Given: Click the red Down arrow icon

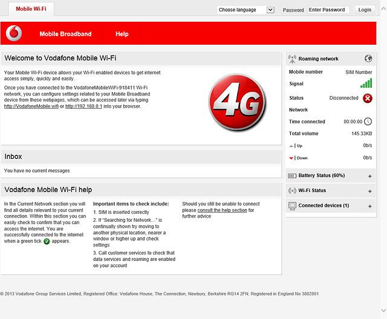Looking at the screenshot, I should pos(291,158).
